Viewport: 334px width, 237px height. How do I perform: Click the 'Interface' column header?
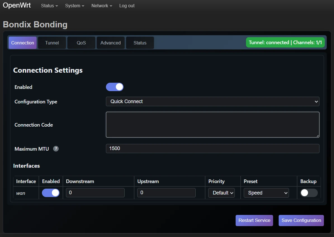(x=26, y=181)
